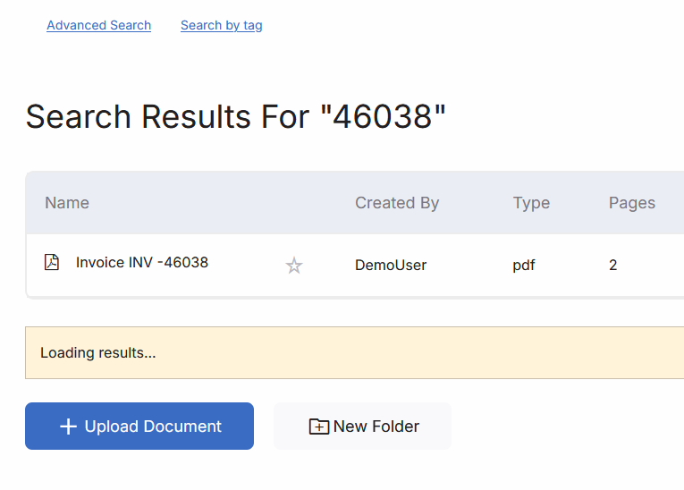Open the Advanced Search link

coord(98,25)
